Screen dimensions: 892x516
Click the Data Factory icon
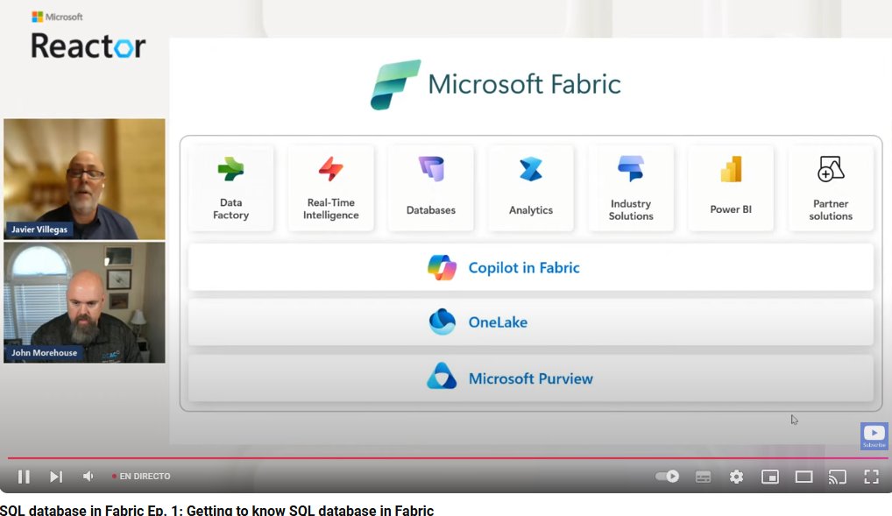pyautogui.click(x=230, y=170)
